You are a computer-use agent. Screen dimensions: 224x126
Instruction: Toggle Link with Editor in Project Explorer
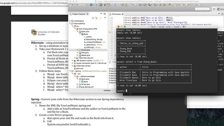(x=97, y=18)
